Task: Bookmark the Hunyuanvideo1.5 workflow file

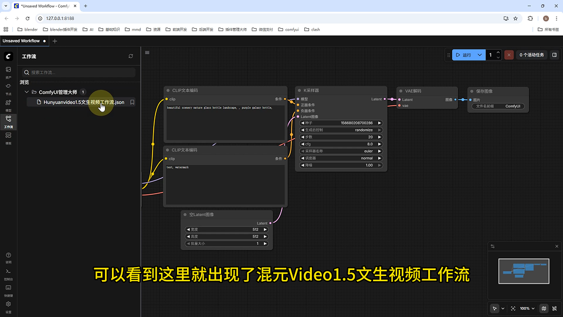Action: [132, 102]
